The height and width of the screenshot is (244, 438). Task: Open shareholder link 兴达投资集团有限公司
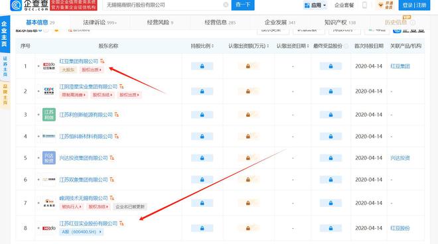pos(84,158)
